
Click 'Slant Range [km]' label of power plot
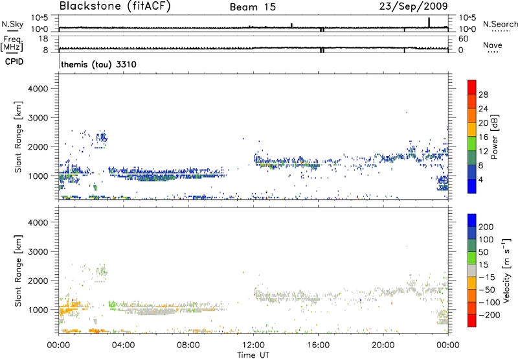18,137
